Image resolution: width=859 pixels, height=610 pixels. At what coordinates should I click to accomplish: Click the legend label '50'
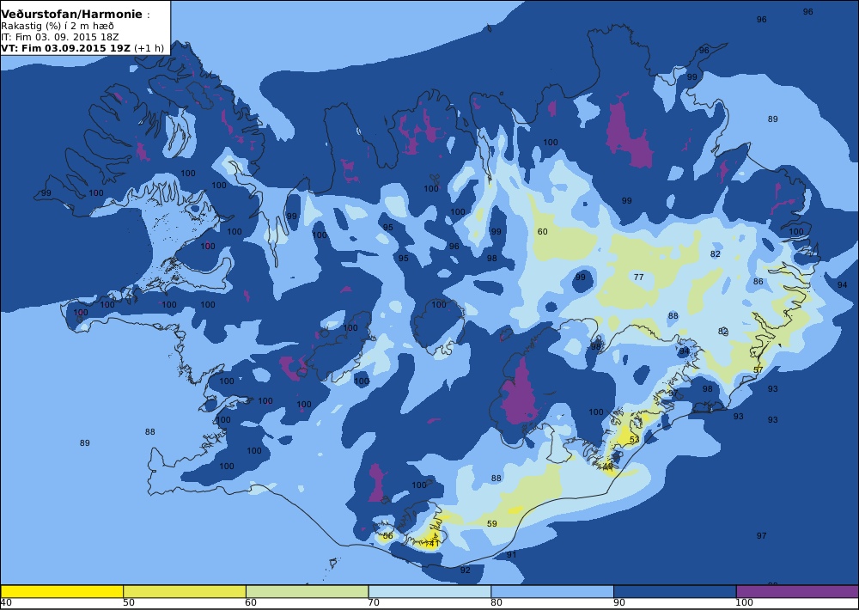coord(129,603)
